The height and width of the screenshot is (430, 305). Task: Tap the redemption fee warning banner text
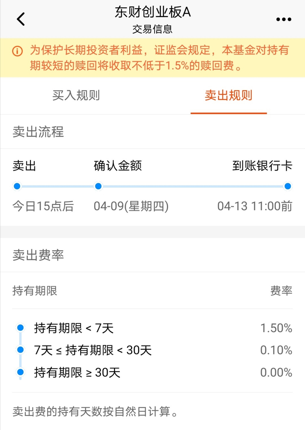coord(159,58)
